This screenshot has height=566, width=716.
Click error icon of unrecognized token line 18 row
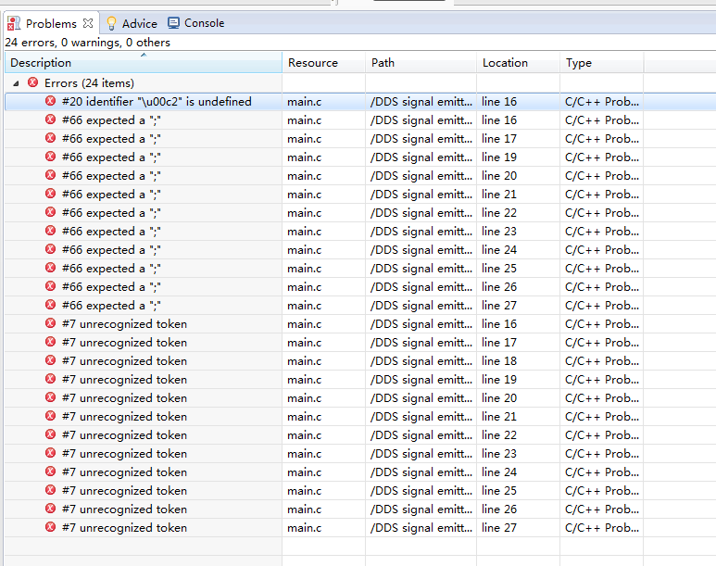[x=51, y=360]
